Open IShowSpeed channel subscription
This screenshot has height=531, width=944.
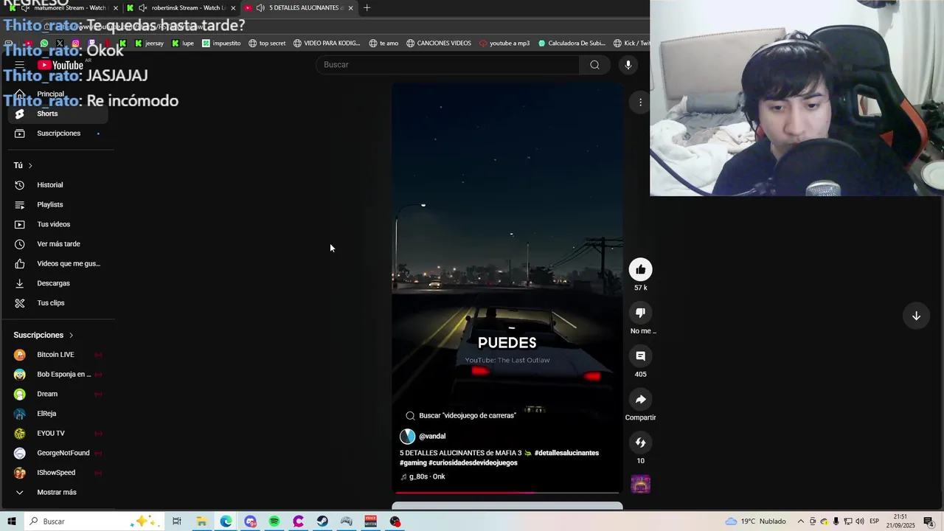(58, 473)
